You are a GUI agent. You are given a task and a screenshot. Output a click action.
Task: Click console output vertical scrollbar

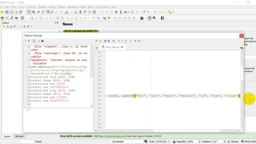tap(92, 76)
